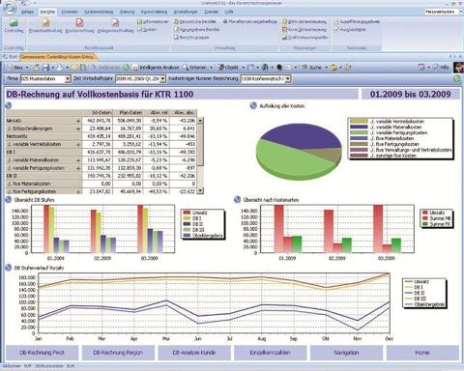Click the DB-Rechnung Pivot button
Screen dimensions: 464x371
tap(43, 353)
